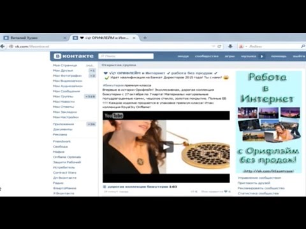Open Мои Группы in sidebar
The image size is (306, 229).
click(63, 97)
